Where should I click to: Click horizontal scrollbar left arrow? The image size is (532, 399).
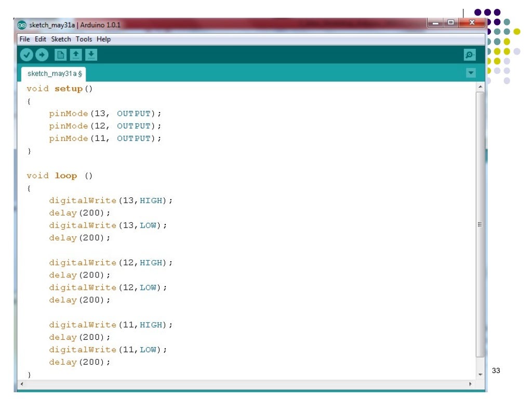pos(21,384)
